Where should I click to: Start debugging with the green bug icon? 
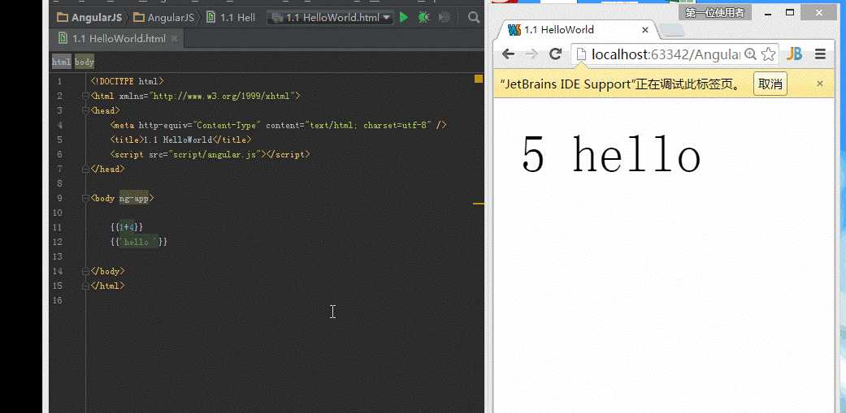423,18
